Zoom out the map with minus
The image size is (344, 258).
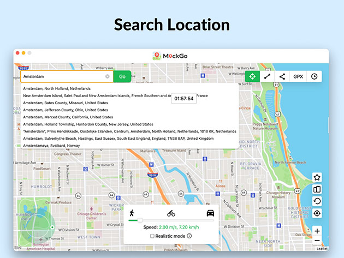pos(317,241)
